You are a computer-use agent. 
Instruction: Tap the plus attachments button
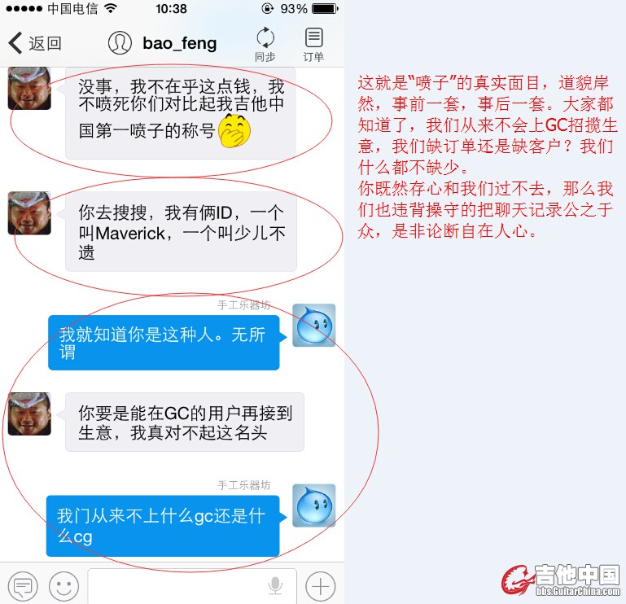click(320, 586)
